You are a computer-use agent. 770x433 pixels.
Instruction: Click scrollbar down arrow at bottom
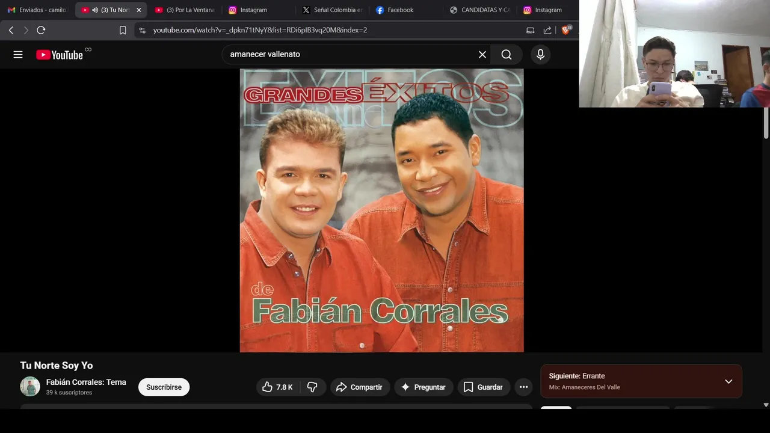click(x=766, y=405)
